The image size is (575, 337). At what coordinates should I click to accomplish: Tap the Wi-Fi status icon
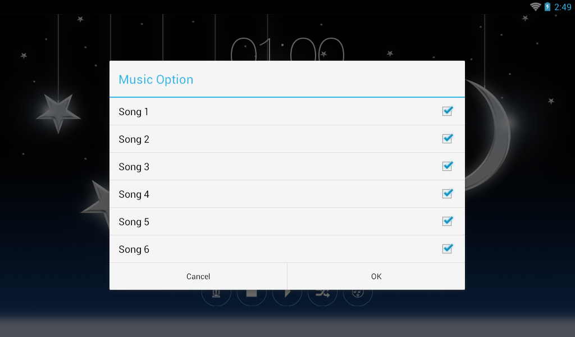click(535, 7)
